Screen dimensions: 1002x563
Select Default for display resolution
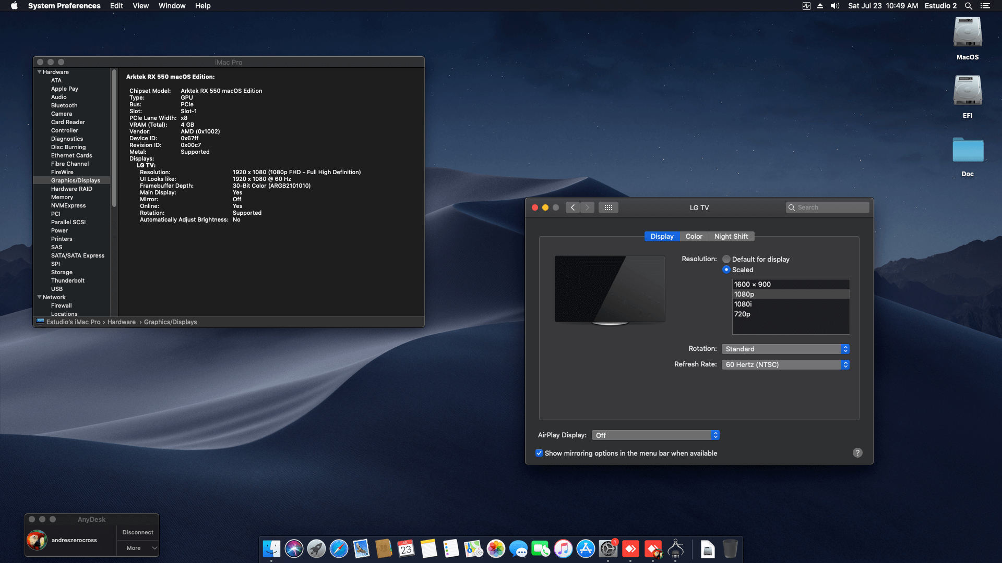click(726, 259)
